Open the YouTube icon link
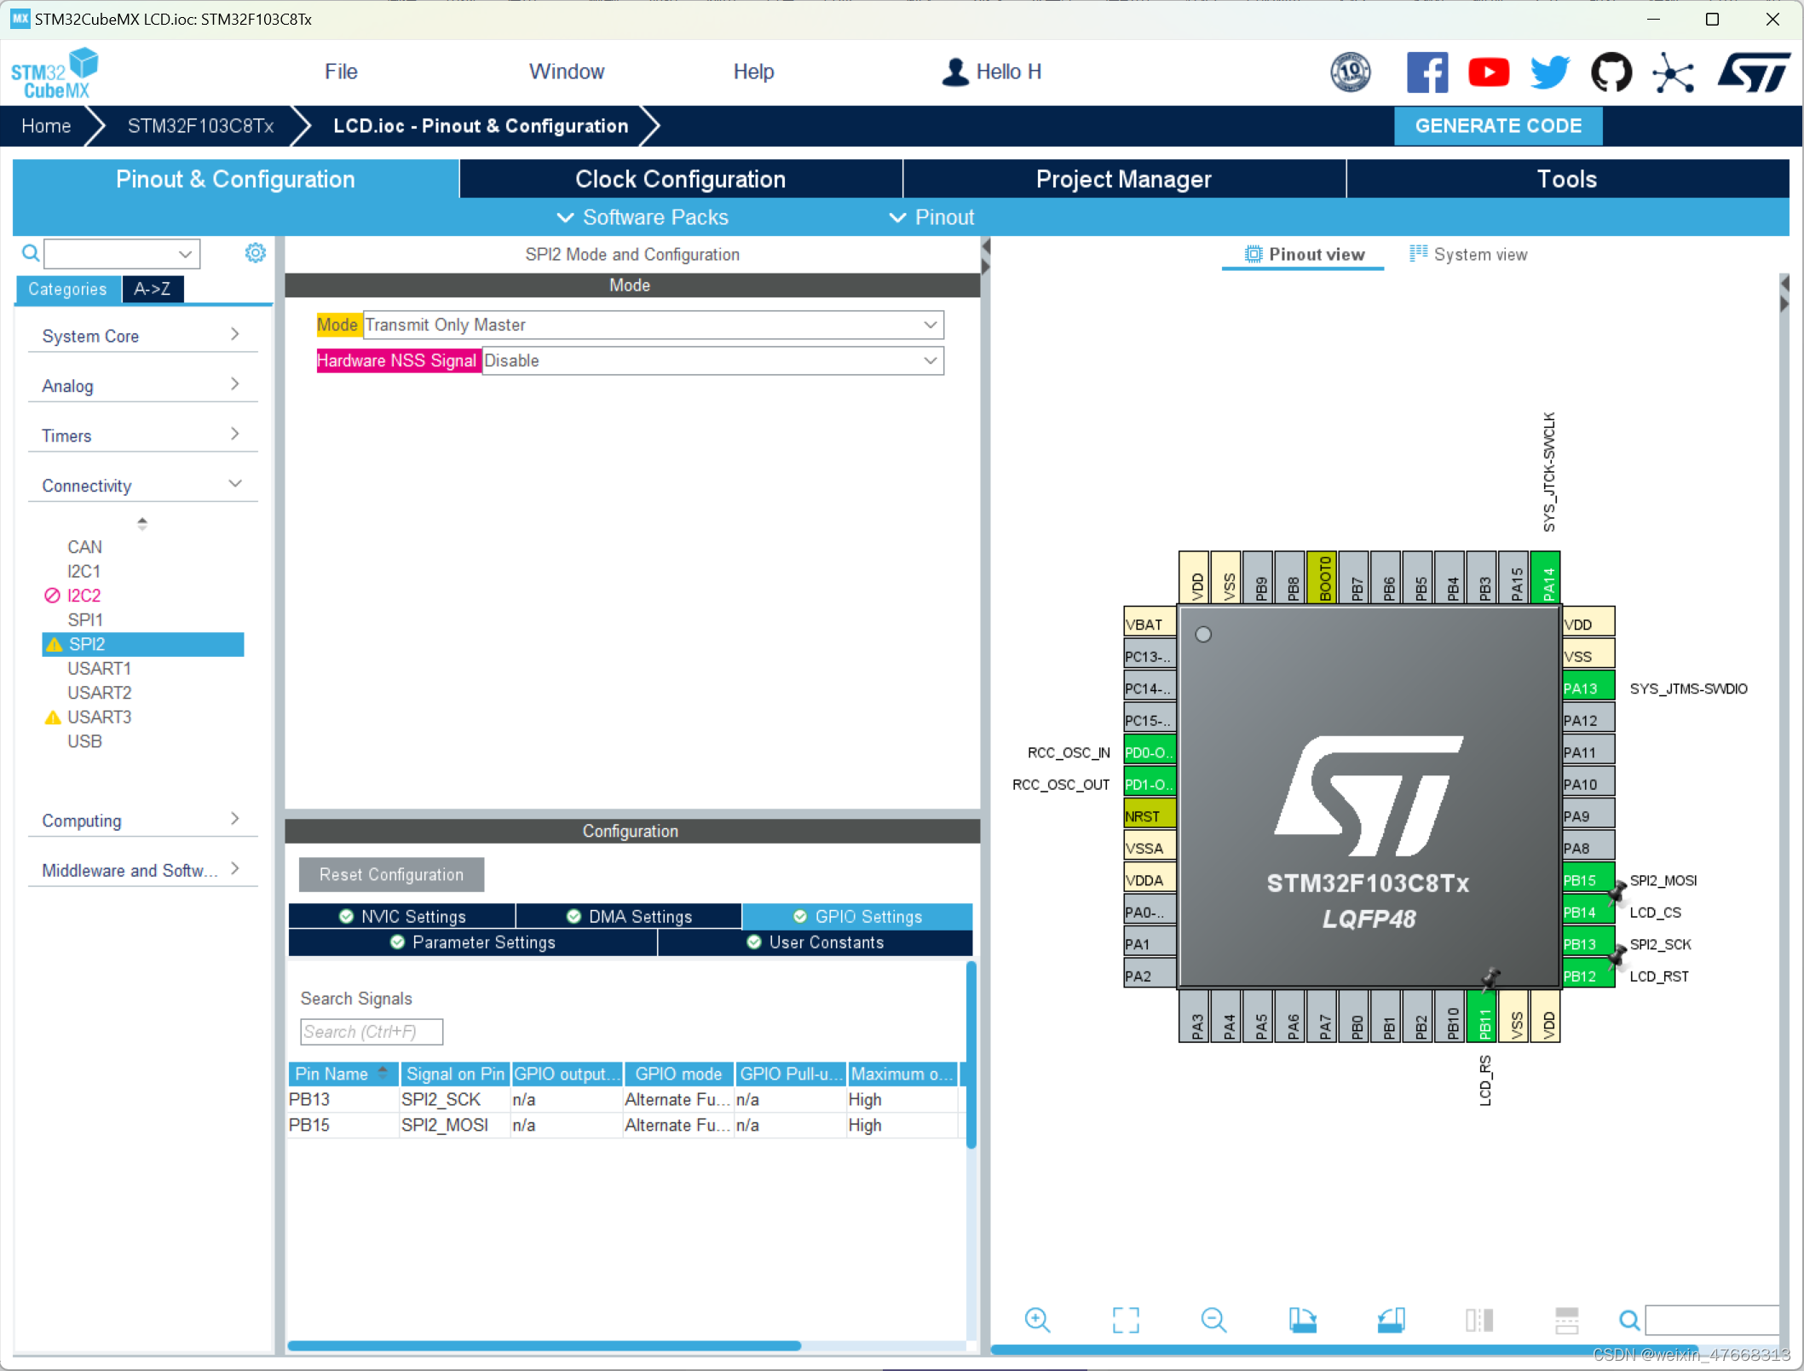 (x=1488, y=72)
